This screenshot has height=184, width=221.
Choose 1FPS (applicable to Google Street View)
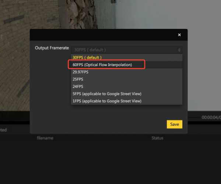pyautogui.click(x=107, y=101)
